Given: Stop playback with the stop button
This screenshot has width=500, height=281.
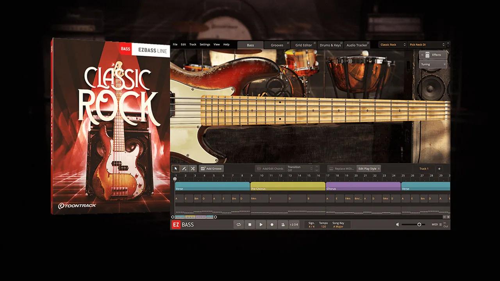Looking at the screenshot, I should (250, 224).
